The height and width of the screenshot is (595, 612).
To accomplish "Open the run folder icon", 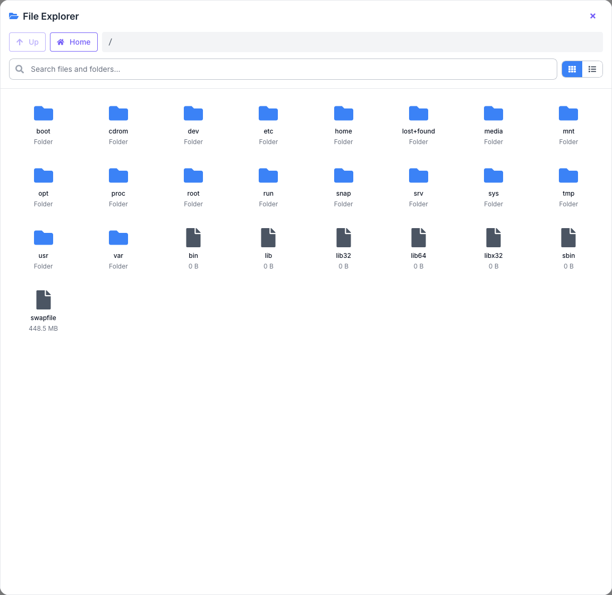I will coord(268,175).
